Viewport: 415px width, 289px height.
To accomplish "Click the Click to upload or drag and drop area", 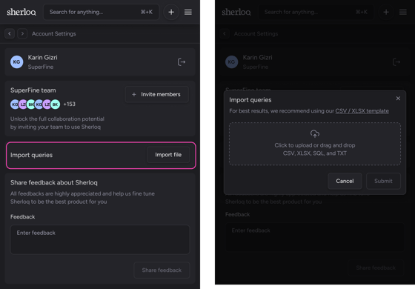I will pyautogui.click(x=315, y=144).
